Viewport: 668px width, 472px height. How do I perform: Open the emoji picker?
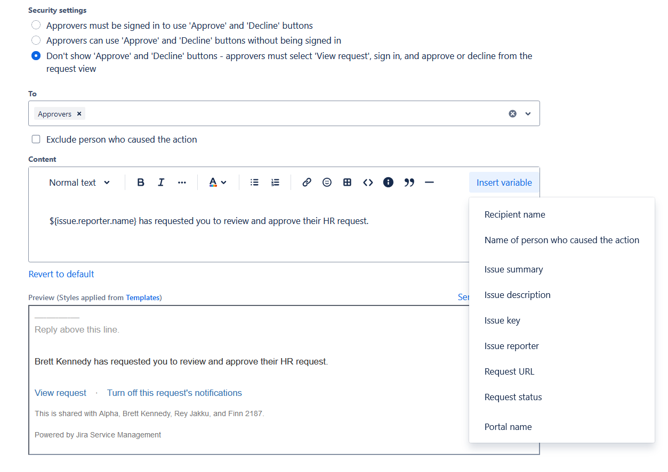[327, 183]
